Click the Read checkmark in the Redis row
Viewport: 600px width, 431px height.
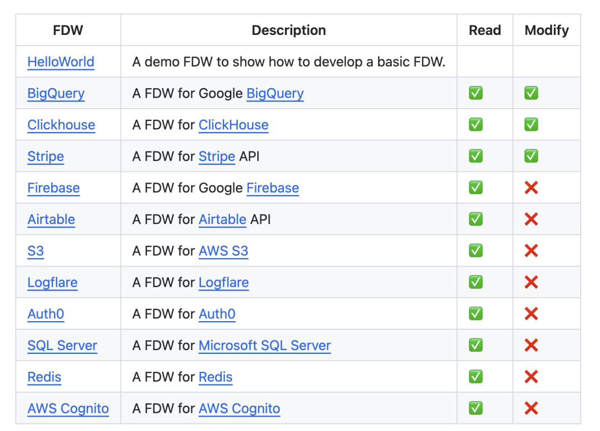coord(476,377)
